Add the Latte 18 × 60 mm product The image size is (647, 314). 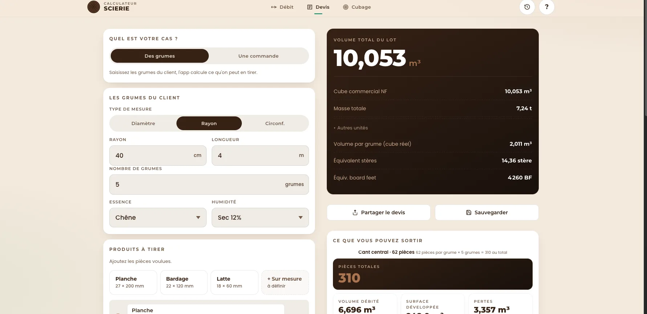point(235,282)
